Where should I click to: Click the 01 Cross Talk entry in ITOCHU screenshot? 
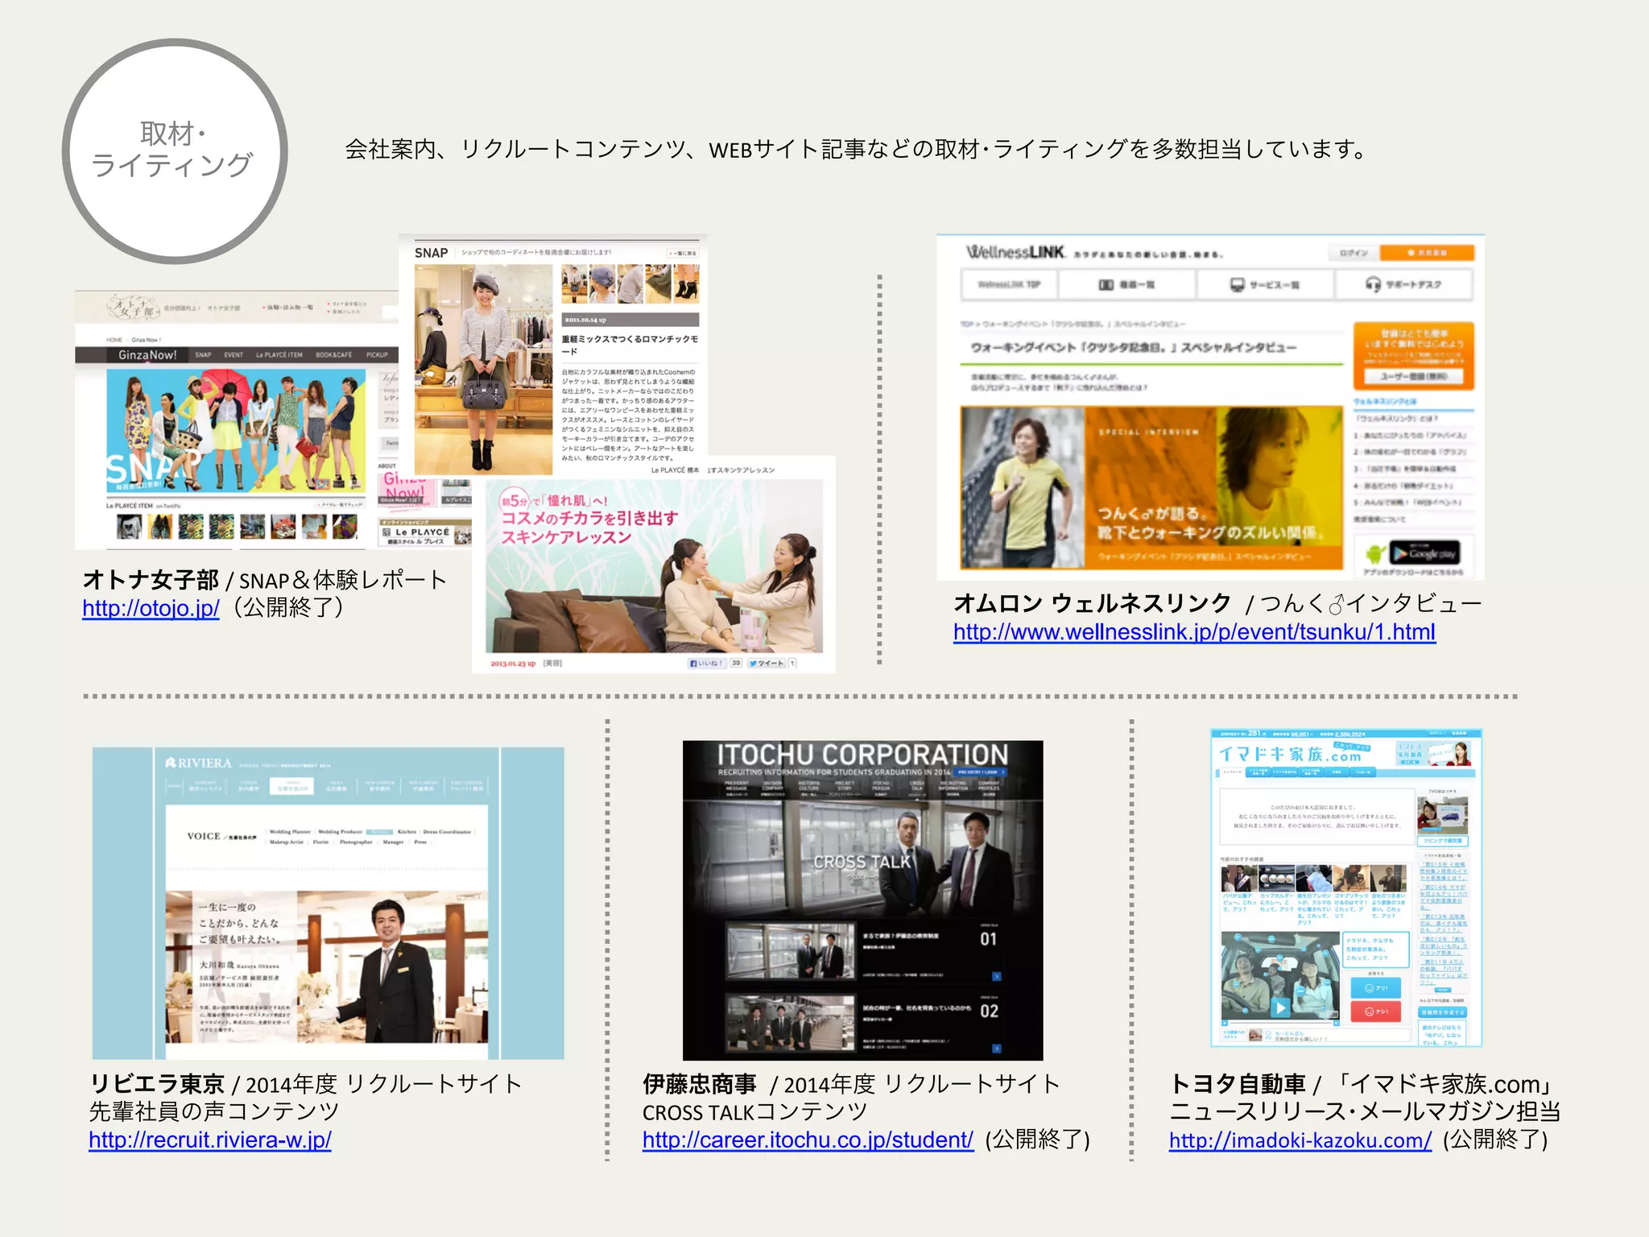[x=863, y=949]
